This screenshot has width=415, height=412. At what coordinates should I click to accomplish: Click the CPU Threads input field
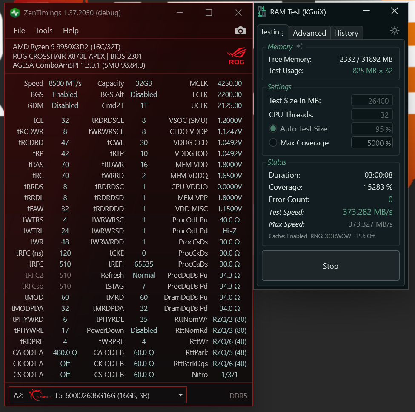pos(372,115)
